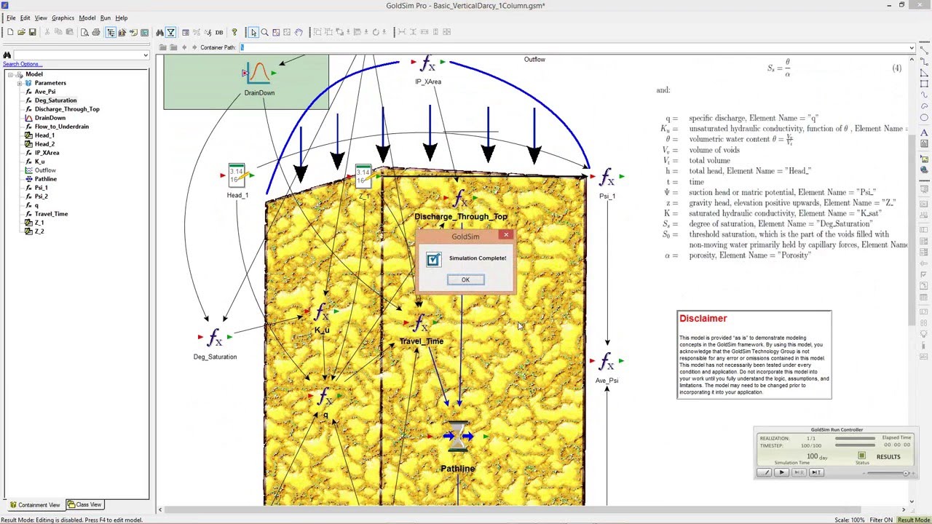
Task: Open the File menu
Action: pos(11,17)
